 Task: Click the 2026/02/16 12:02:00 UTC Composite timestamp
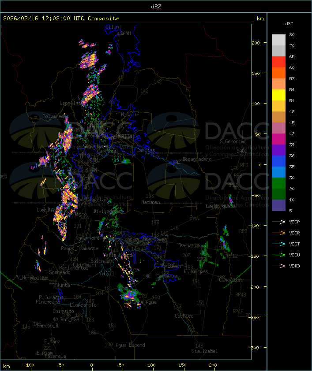click(x=61, y=19)
